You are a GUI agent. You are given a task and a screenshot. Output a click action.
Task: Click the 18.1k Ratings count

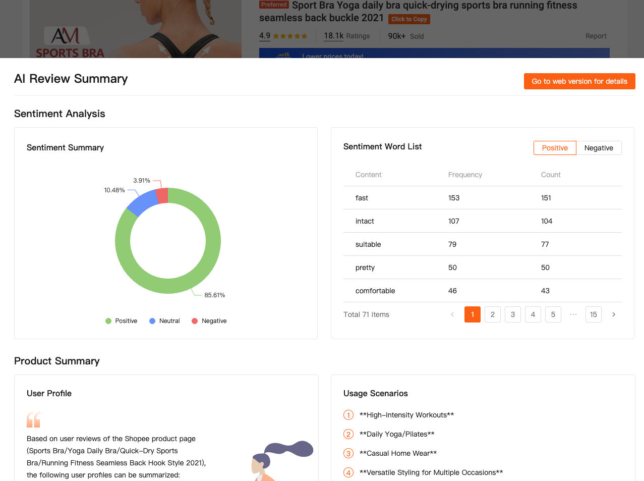[x=346, y=36]
